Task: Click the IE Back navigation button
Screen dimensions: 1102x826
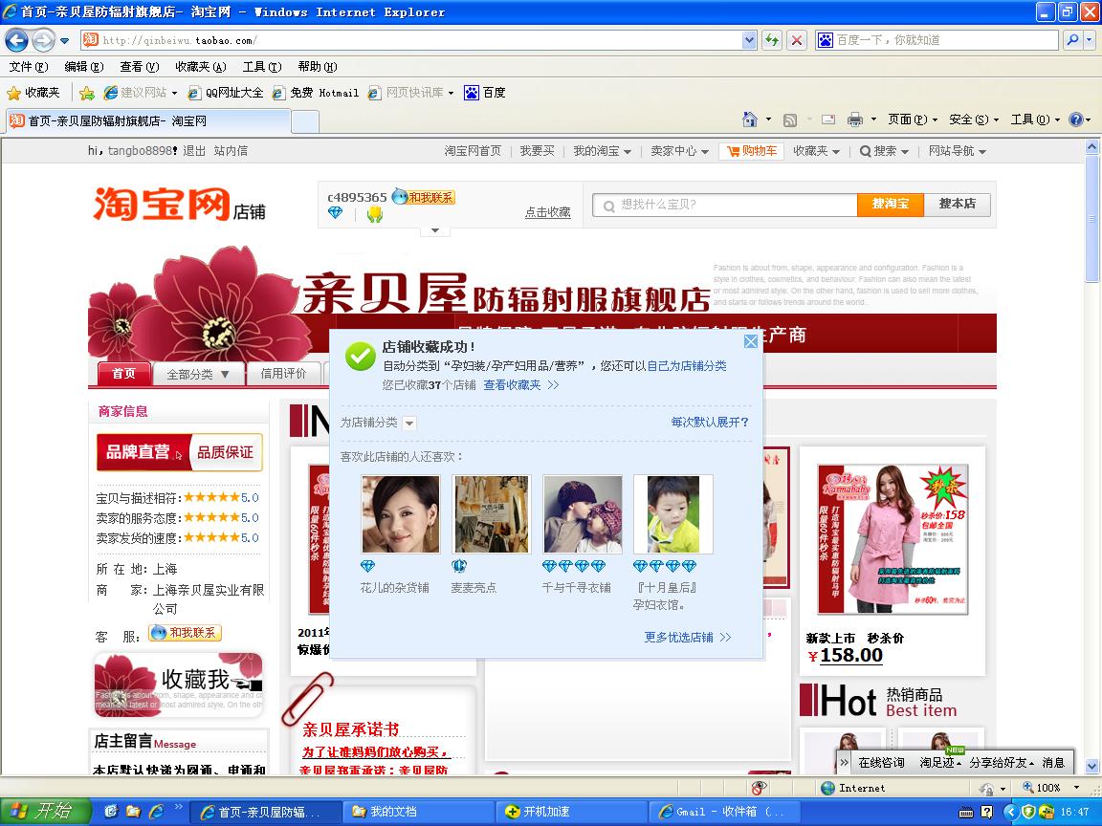Action: click(17, 40)
